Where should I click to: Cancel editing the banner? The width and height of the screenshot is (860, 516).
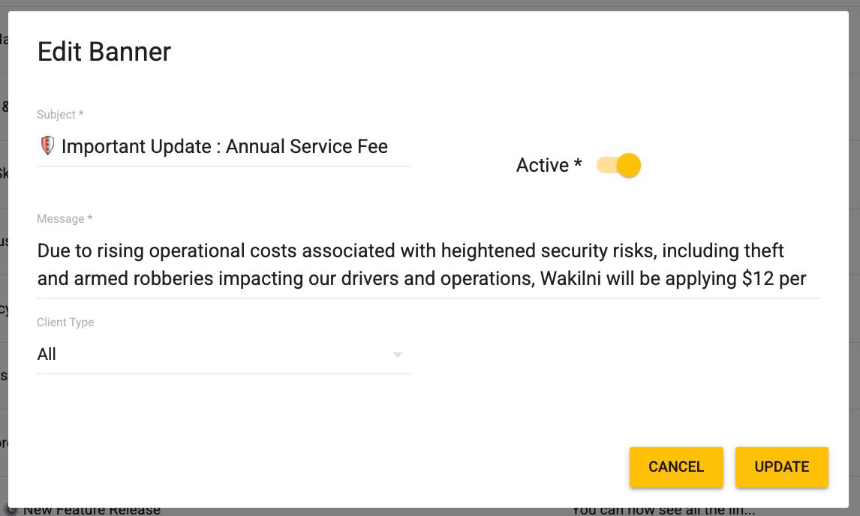(x=676, y=466)
